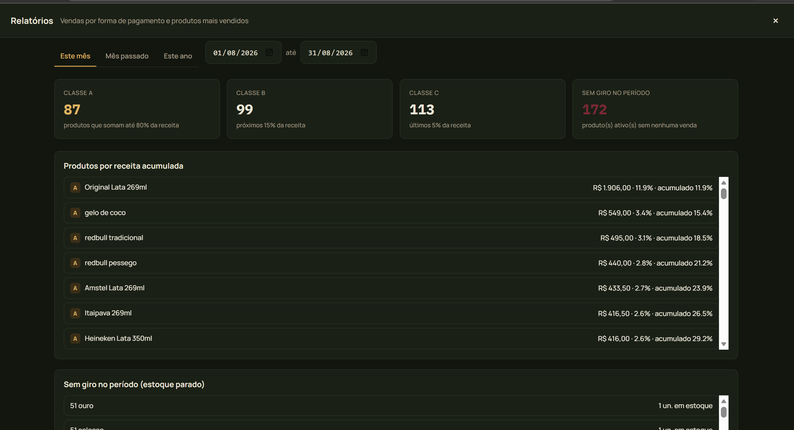Click the A badge on redbull tradicional row
794x430 pixels.
(x=75, y=238)
